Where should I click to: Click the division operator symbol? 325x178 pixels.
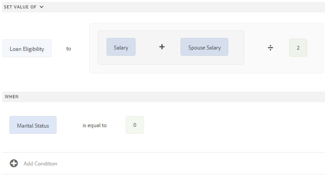[x=270, y=48]
